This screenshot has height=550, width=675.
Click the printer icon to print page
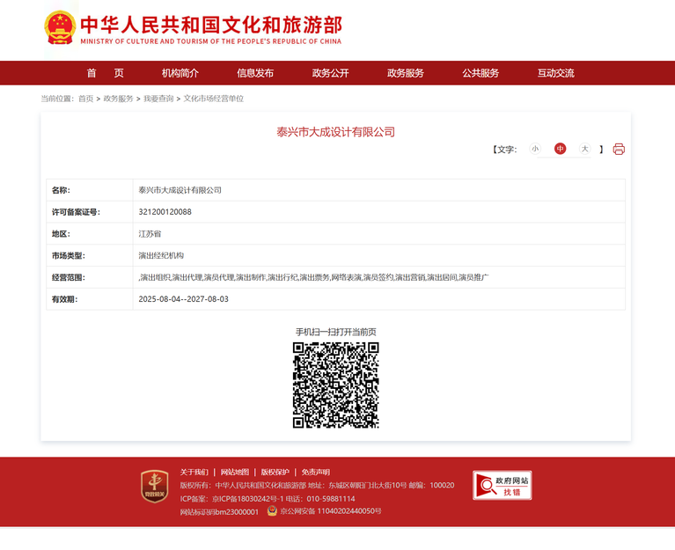(619, 149)
